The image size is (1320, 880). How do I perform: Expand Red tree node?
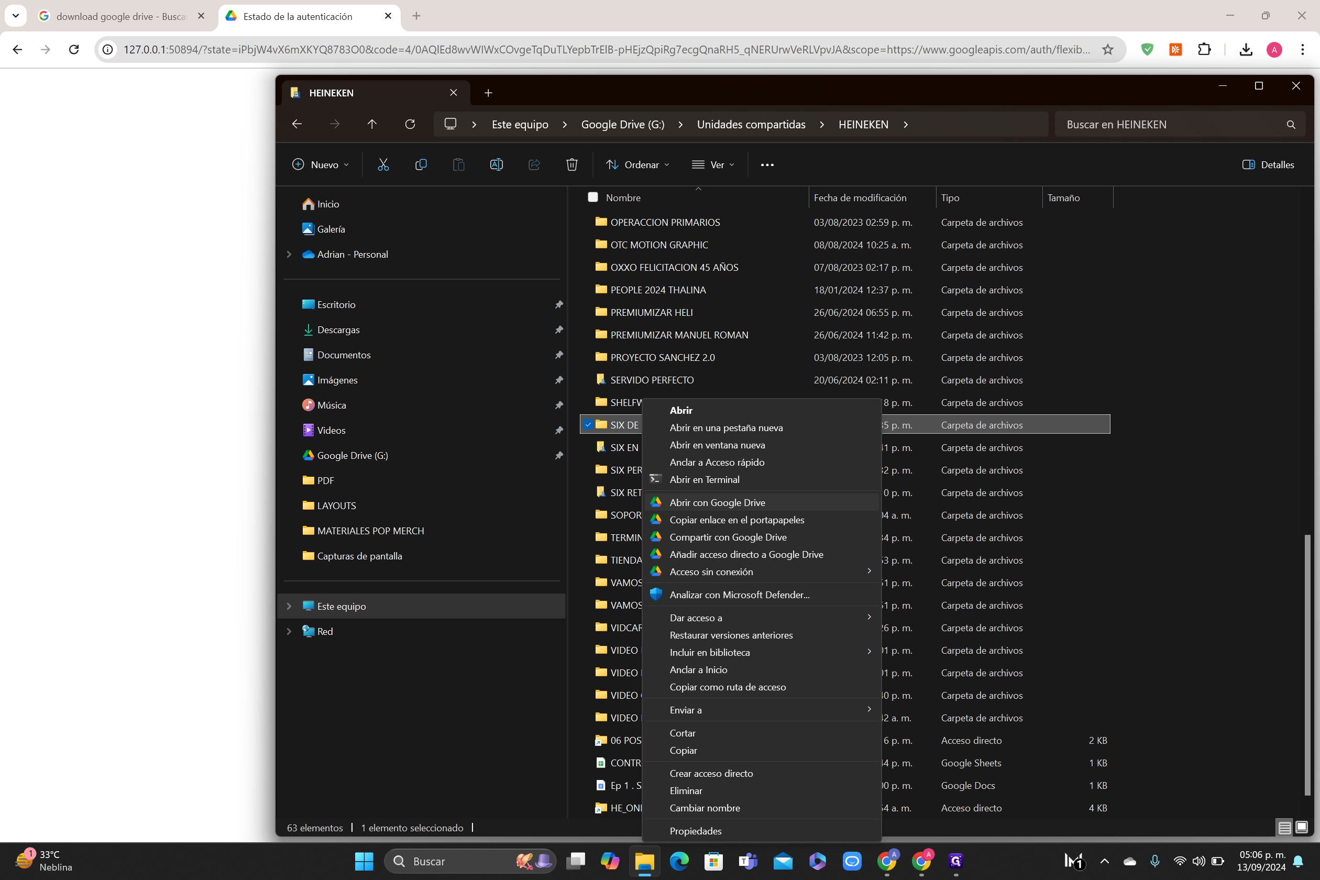click(289, 631)
